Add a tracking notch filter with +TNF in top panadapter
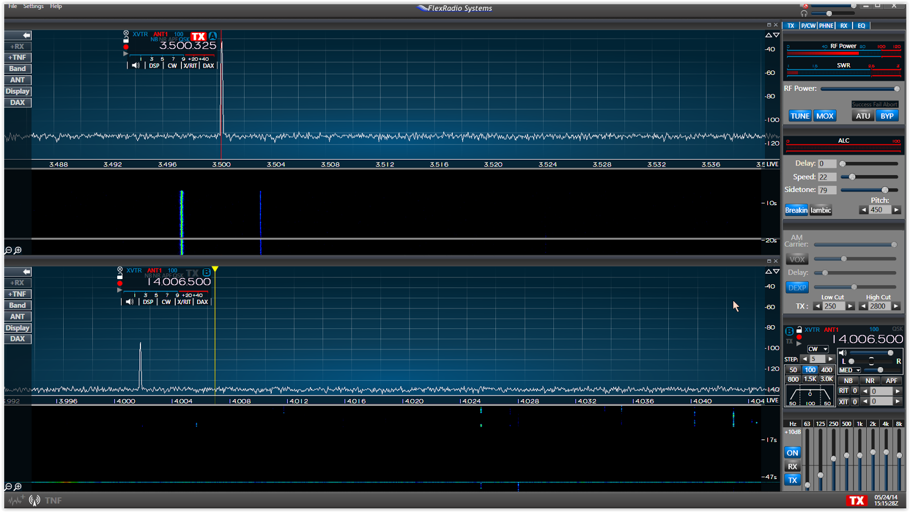This screenshot has width=910, height=512. 18,57
